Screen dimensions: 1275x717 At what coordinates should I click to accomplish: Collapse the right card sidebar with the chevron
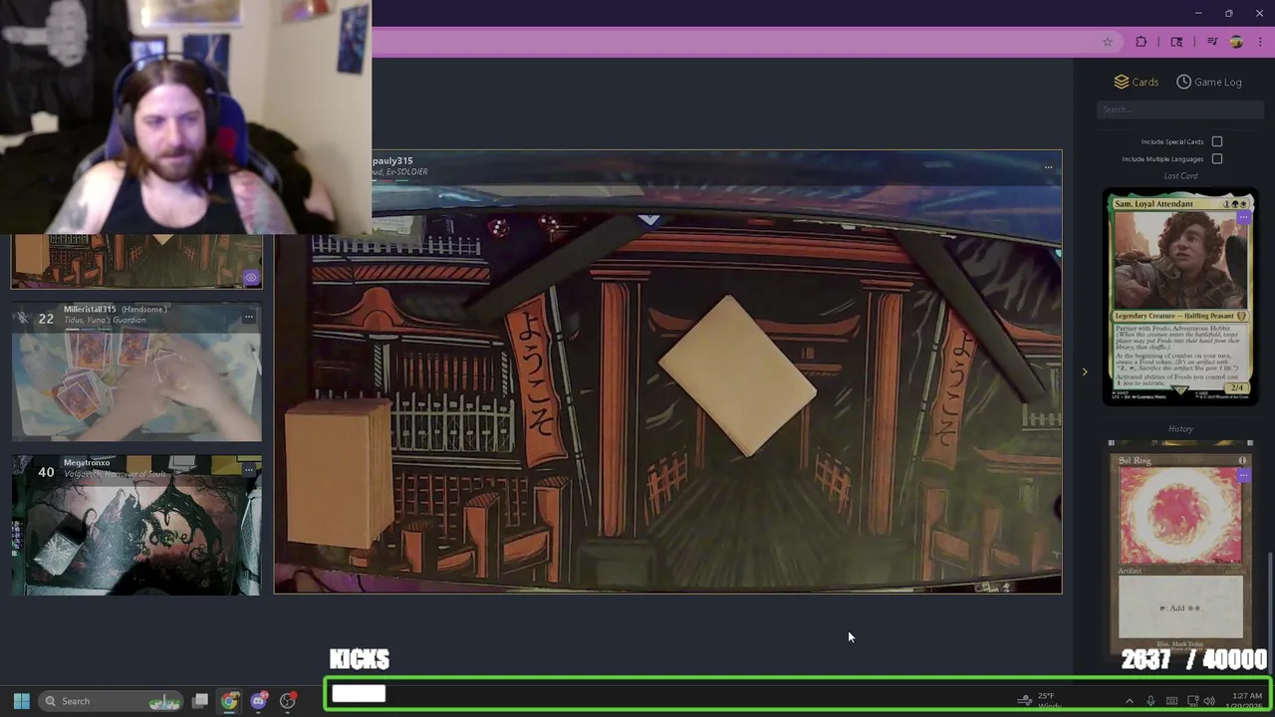pos(1085,371)
